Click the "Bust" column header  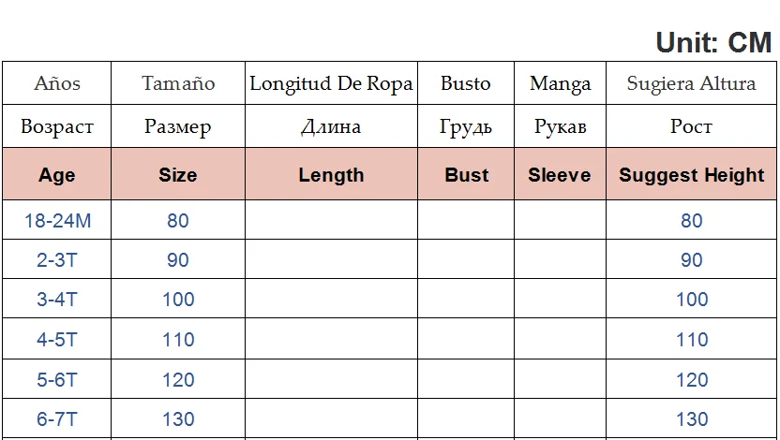[466, 175]
